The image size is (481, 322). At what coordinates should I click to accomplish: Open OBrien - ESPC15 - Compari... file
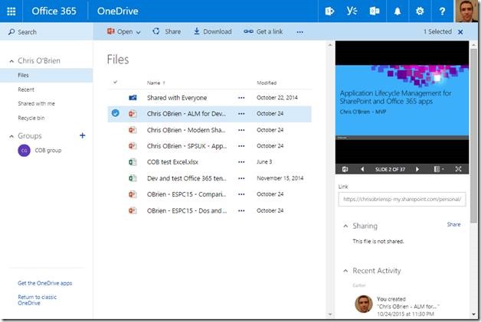click(186, 194)
